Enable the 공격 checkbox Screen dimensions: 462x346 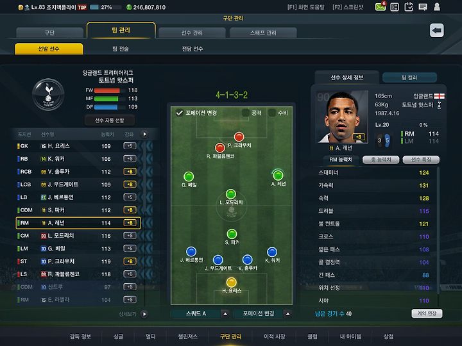(x=245, y=113)
